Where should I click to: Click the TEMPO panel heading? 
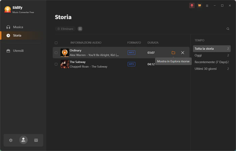pyautogui.click(x=200, y=40)
